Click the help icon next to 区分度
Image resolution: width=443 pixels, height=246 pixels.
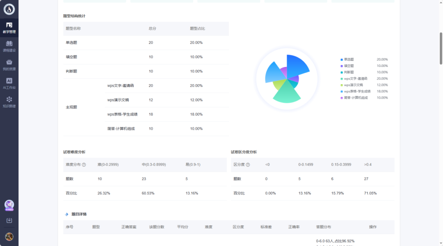point(248,165)
